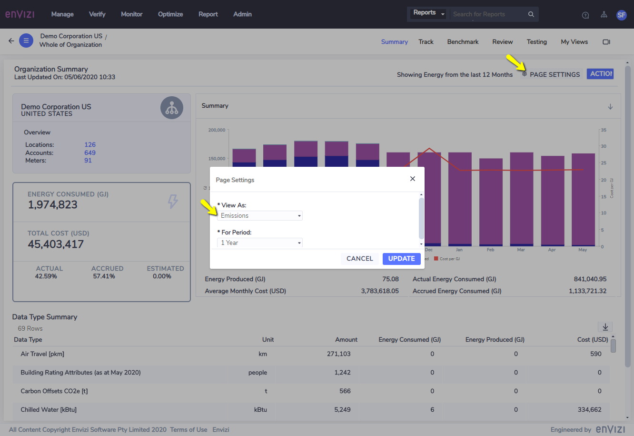
Task: Click the Demo Corporation US breadcrumb
Action: click(71, 36)
